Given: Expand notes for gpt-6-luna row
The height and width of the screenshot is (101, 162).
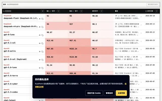Looking at the screenshot, I should click(x=141, y=33).
